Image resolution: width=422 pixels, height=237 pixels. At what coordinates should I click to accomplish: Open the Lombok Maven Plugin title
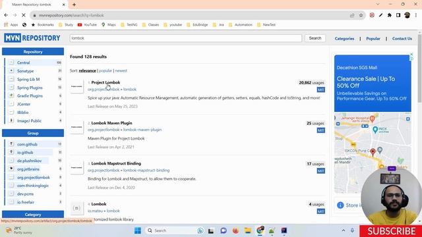coord(111,123)
